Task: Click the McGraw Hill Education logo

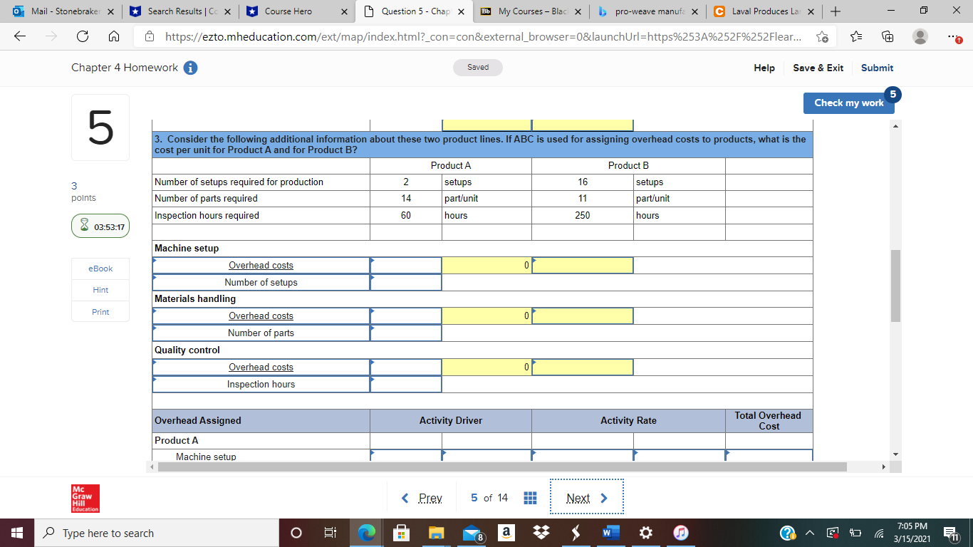Action: pos(85,498)
